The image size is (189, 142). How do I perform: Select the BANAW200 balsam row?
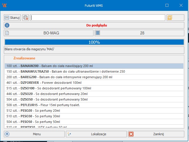(94, 66)
